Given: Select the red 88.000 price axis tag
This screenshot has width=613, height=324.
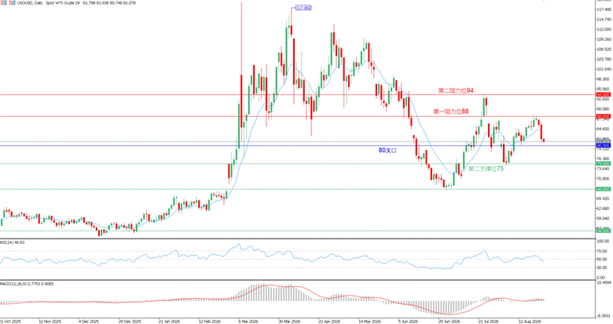Looking at the screenshot, I should [604, 116].
